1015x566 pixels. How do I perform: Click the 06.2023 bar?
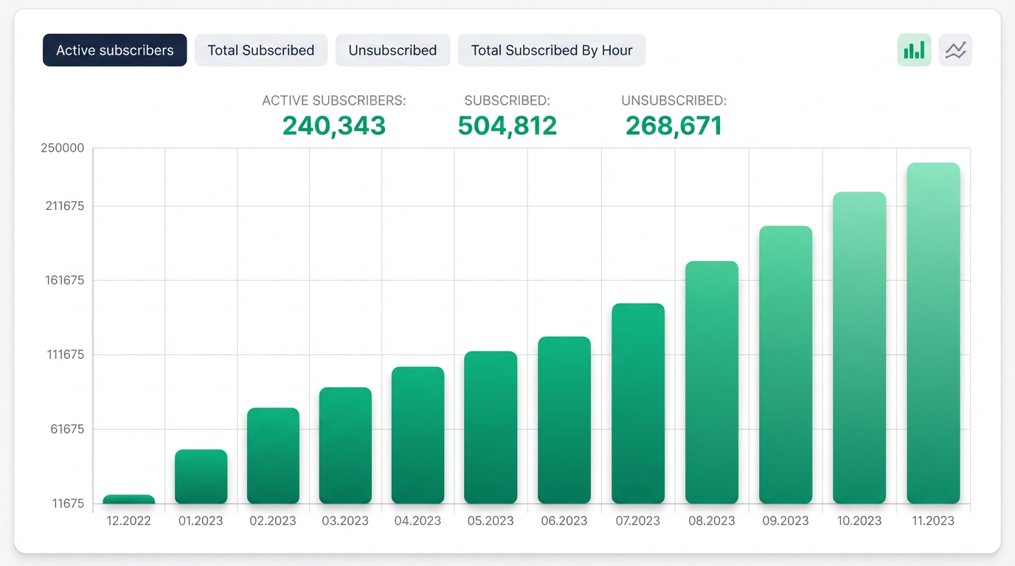tap(564, 420)
